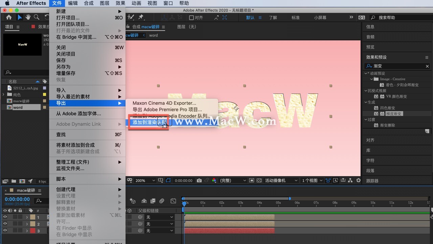The height and width of the screenshot is (244, 433).
Task: Toggle the 3D layer switch for layer 3
Action: coord(129,230)
